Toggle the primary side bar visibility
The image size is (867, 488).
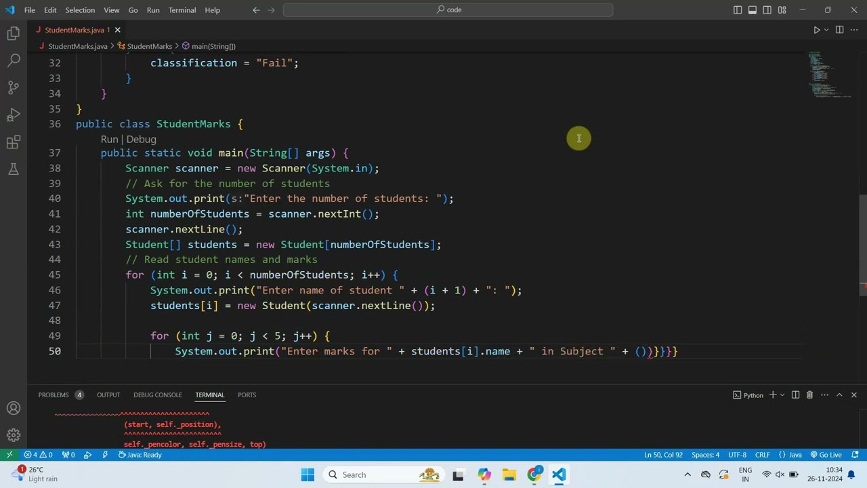coord(738,9)
